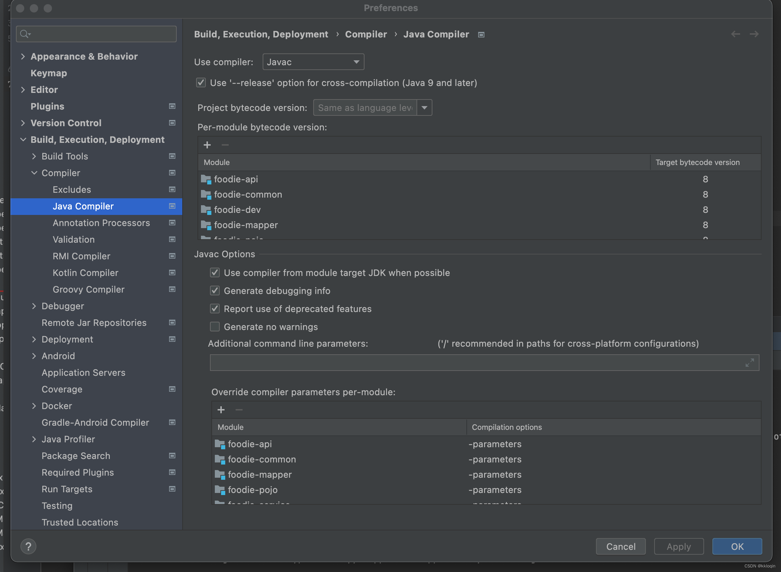Open Kotlin Compiler settings page
Screen dimensions: 781x572
coord(85,273)
